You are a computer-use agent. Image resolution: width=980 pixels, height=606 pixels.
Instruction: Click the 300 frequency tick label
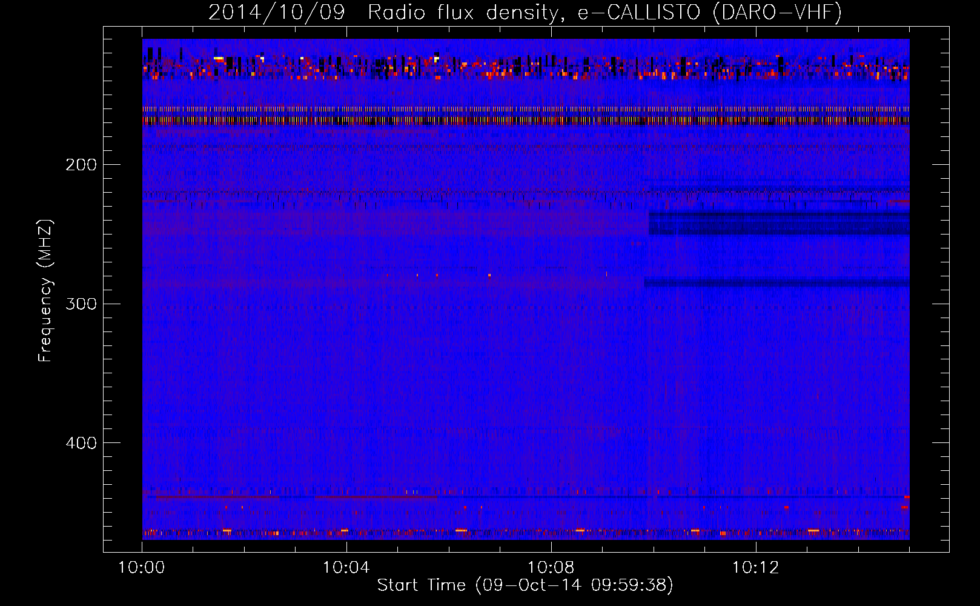81,304
